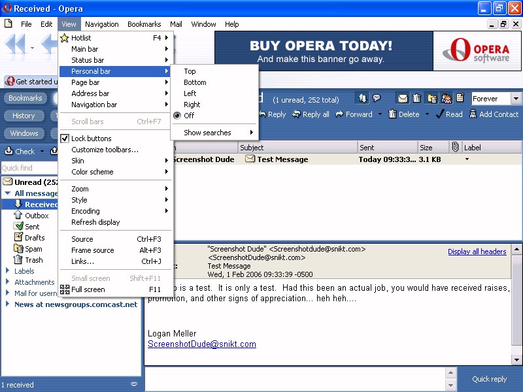Click the attachment paperclip column header
523x392 pixels.
click(x=455, y=147)
